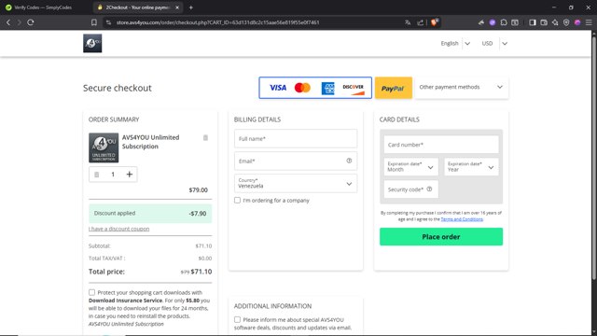
Task: Click the address bar URL
Action: (x=217, y=22)
